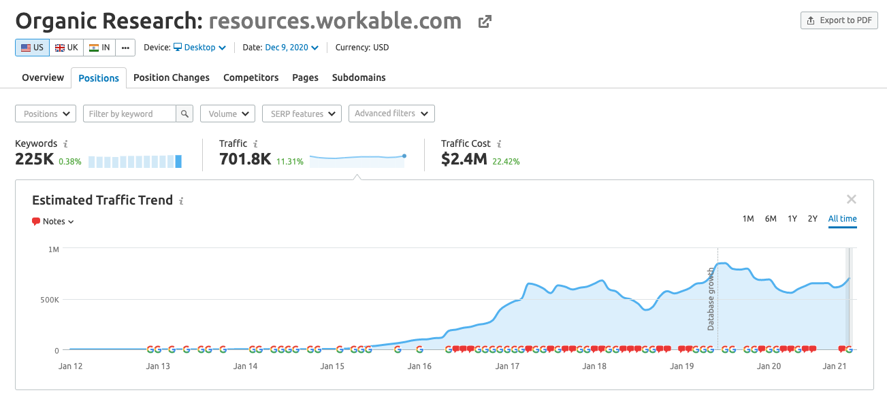This screenshot has height=399, width=887.
Task: Set chart range to 1Y
Action: 792,219
